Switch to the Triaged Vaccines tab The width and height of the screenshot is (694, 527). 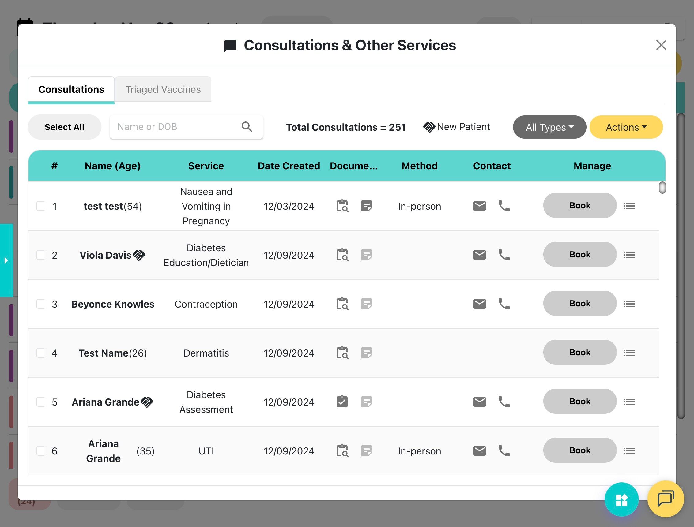coord(163,89)
